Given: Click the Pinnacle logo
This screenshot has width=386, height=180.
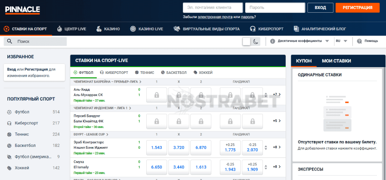Looking at the screenshot, I should (23, 10).
